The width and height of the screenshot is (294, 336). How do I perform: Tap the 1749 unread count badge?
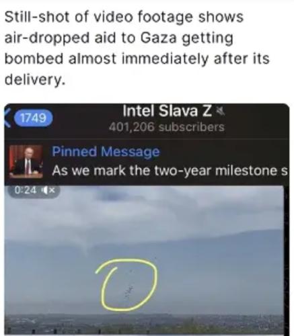34,118
